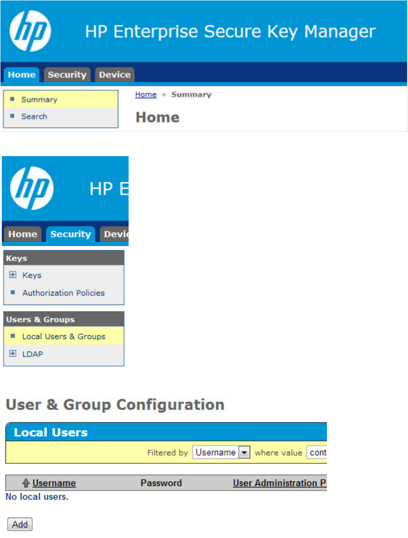The height and width of the screenshot is (538, 408).
Task: Click the filter condition field showing 'cont'
Action: point(317,452)
